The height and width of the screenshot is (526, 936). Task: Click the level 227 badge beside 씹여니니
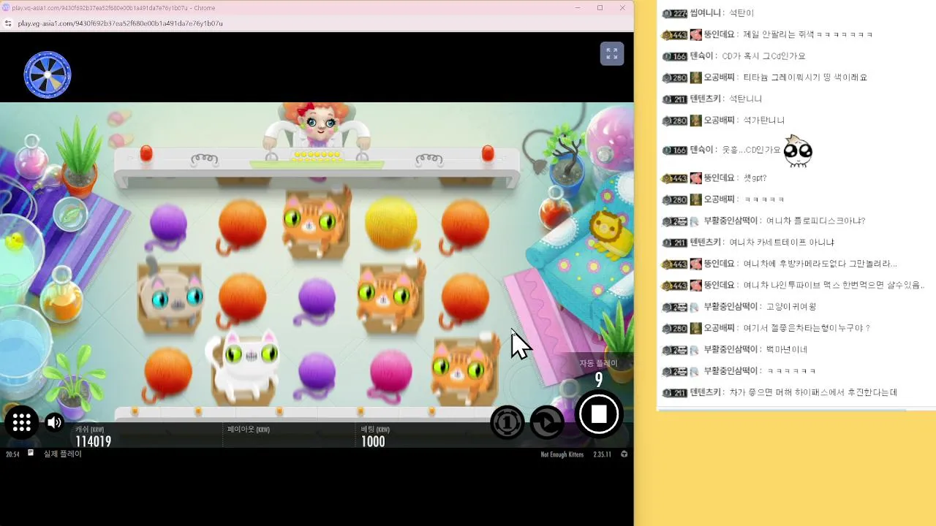coord(675,13)
